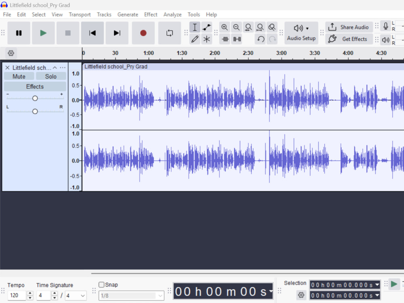Close the Littlefield sch... track
The height and width of the screenshot is (303, 404).
pyautogui.click(x=7, y=68)
